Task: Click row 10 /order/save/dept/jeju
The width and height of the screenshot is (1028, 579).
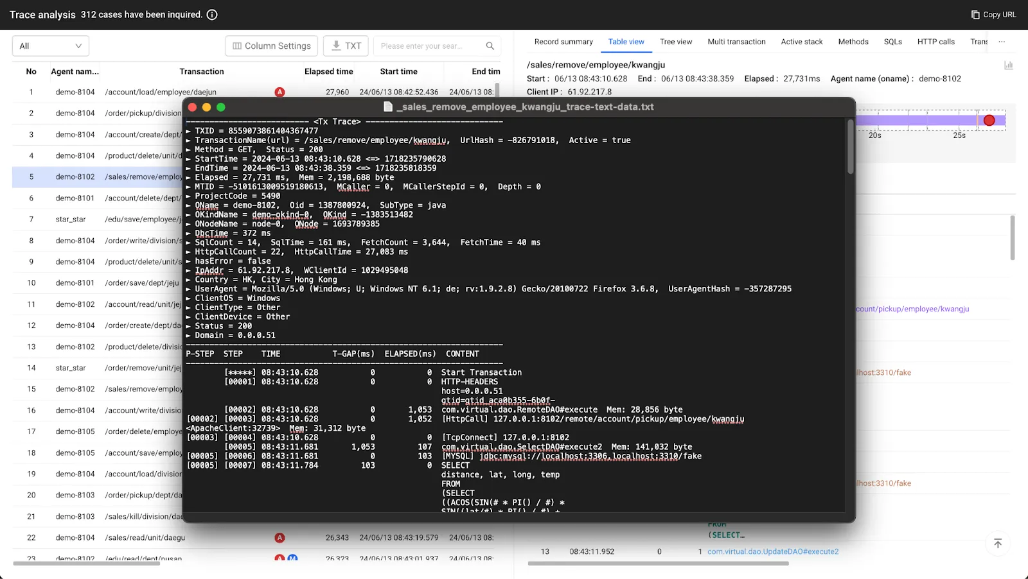Action: (x=98, y=282)
